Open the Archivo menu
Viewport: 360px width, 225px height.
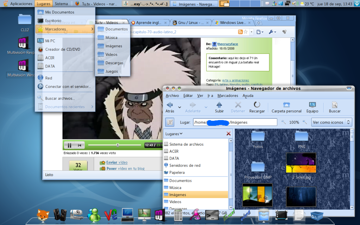172,96
